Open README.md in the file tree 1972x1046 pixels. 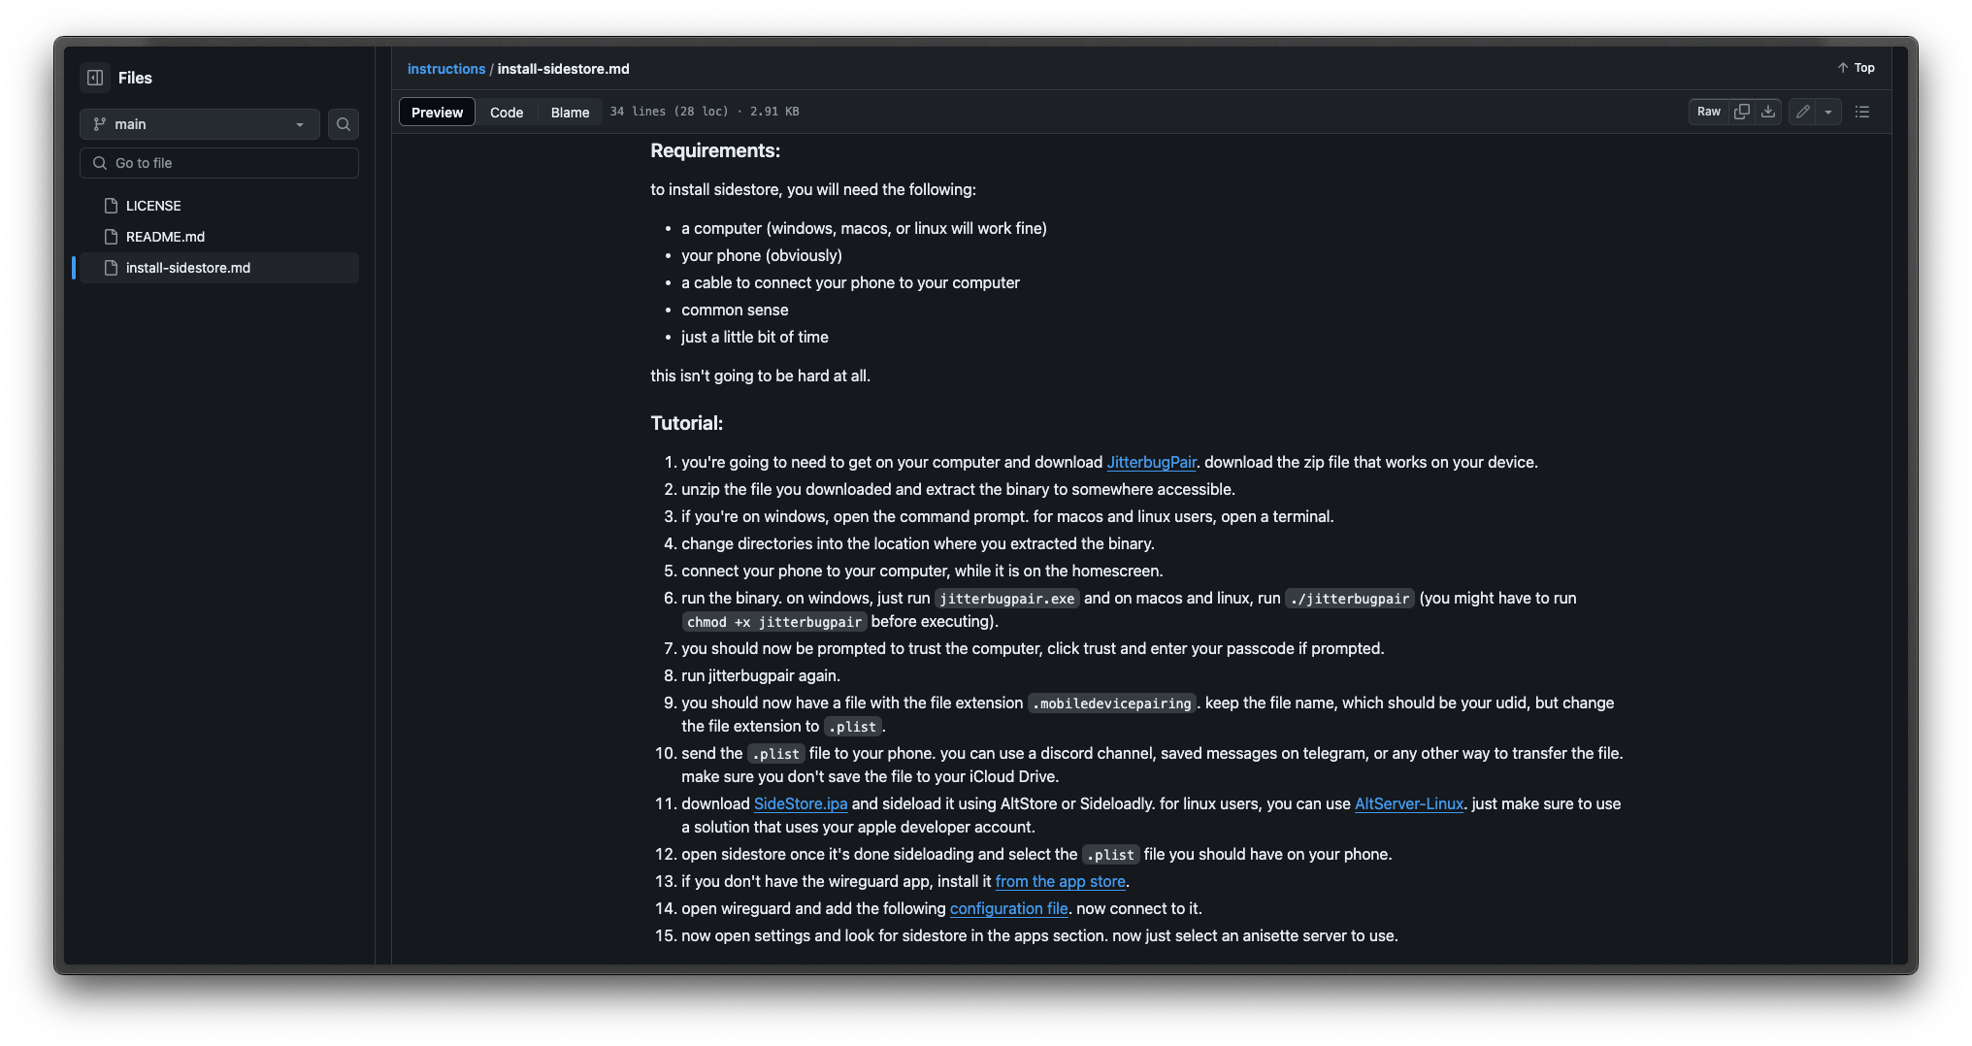tap(165, 237)
